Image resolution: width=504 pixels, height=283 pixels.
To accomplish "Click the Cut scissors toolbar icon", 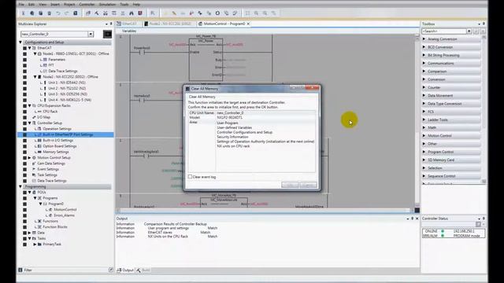I will tap(23, 13).
